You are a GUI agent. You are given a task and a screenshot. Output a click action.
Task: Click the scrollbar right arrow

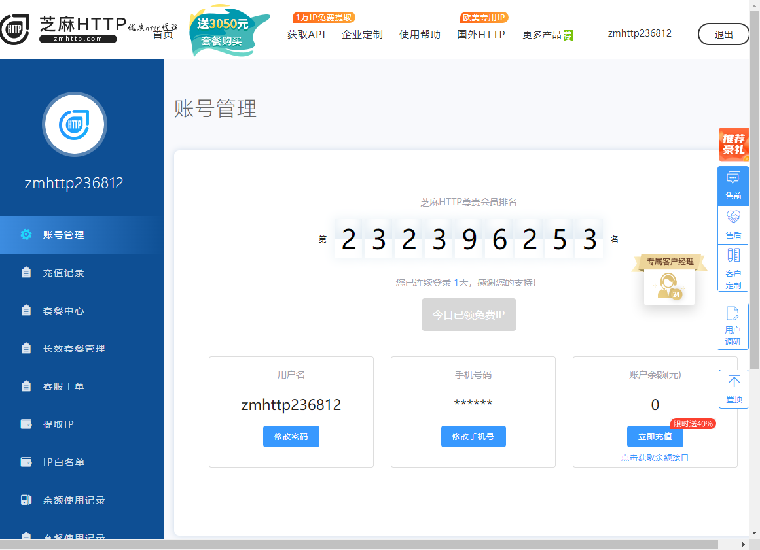[x=744, y=544]
